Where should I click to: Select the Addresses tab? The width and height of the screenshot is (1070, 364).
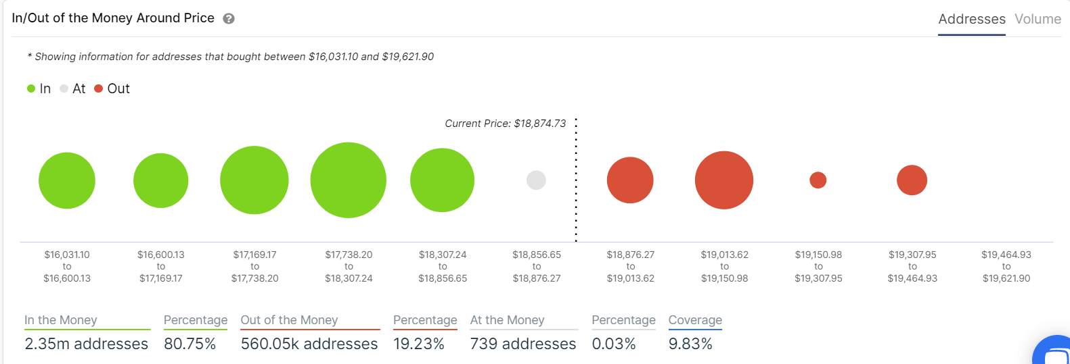click(971, 19)
